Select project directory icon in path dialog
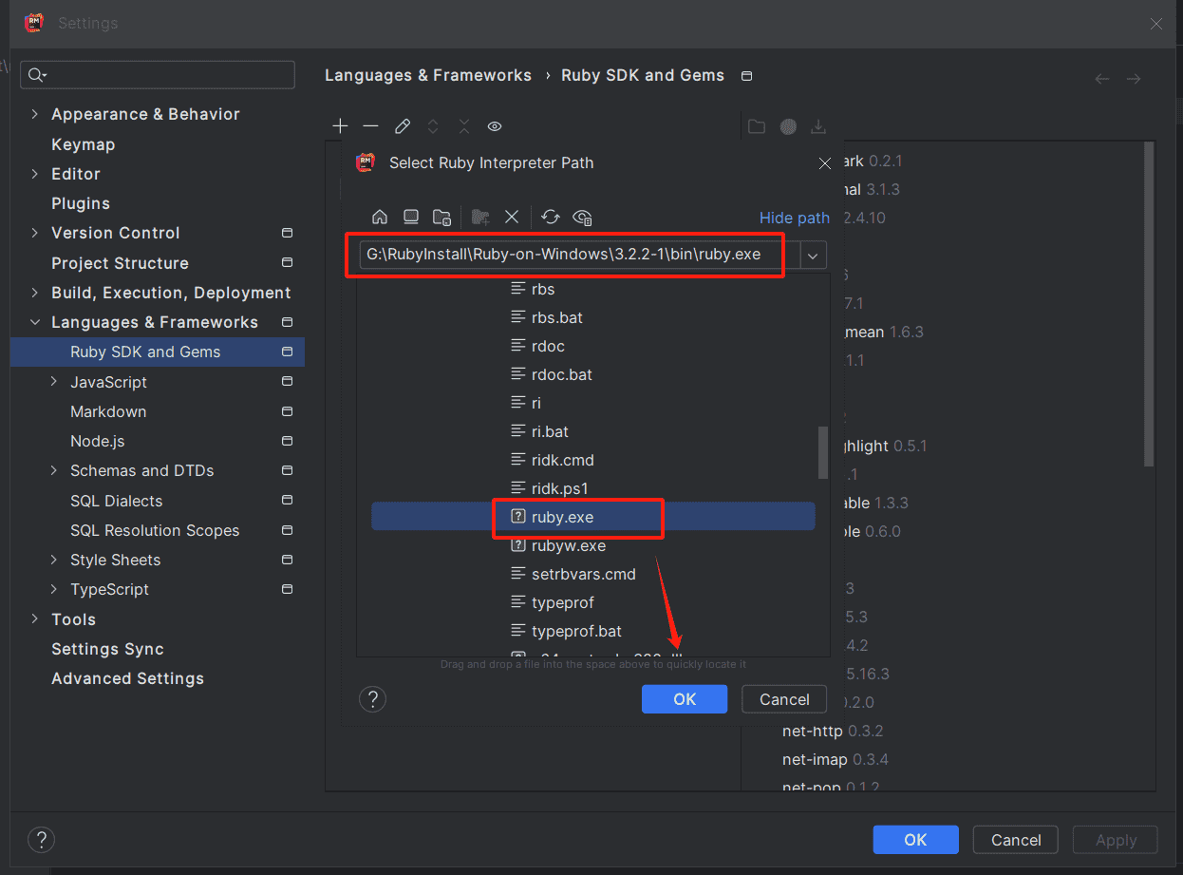This screenshot has height=875, width=1183. coord(441,217)
